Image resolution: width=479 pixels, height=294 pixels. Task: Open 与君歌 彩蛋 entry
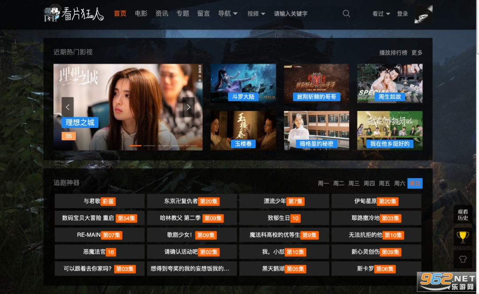coord(100,201)
